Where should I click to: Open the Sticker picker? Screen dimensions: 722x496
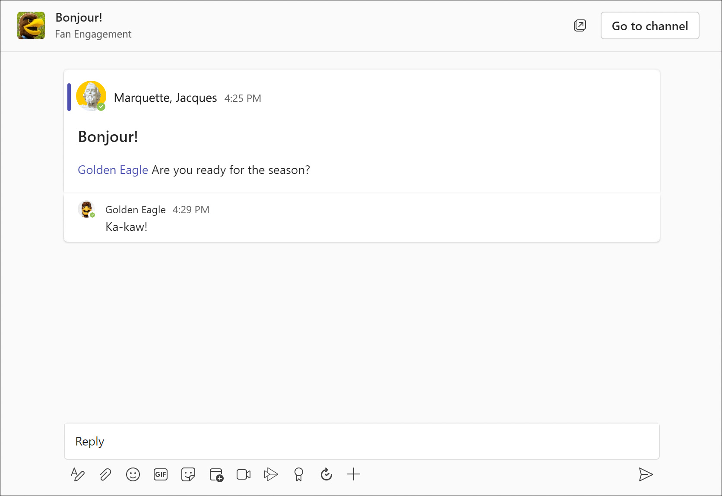[x=188, y=474]
